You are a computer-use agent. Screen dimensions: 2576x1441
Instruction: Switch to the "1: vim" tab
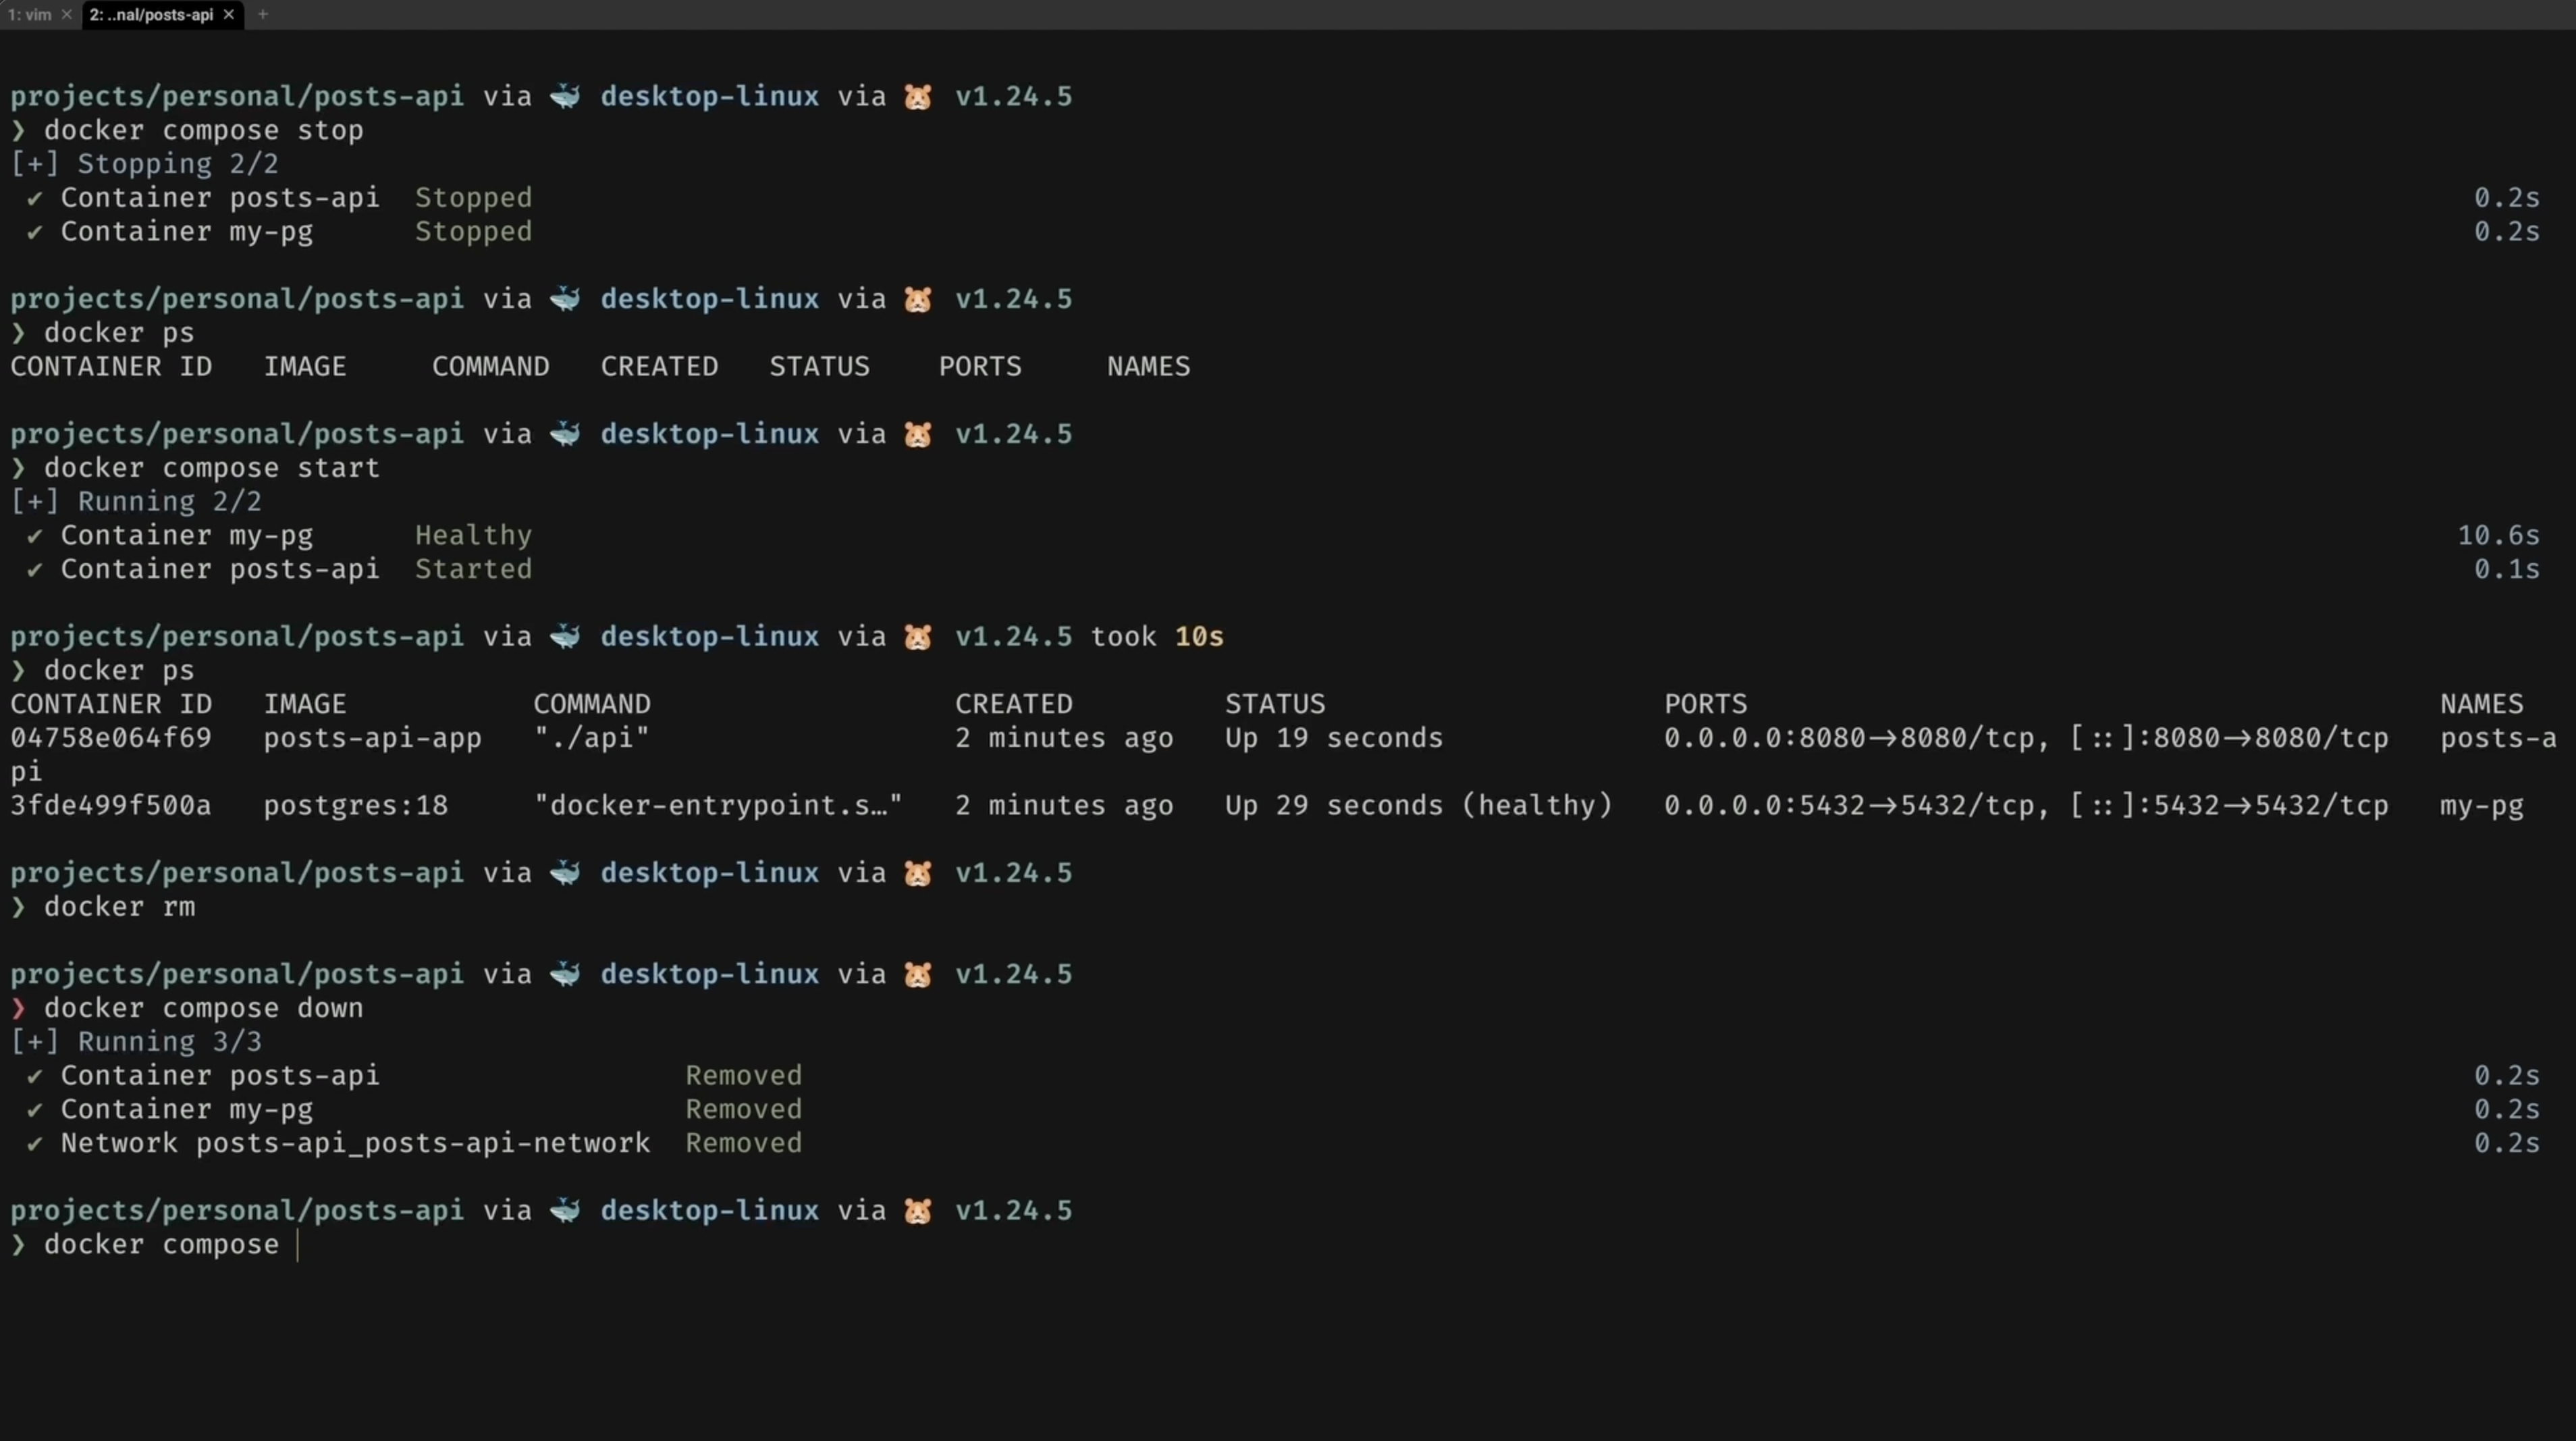tap(29, 14)
